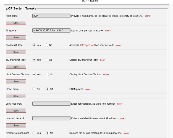Viewport: 173px width, 138px height.
Task: Click the pCP System Tweaks heading
Action: pos(21,9)
